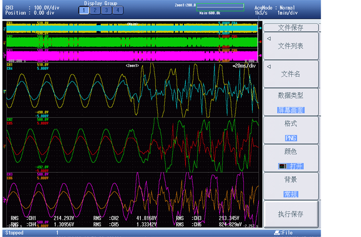Viewport: 361px width, 237px height.
Task: Switch to Display Group 2
Action: pyautogui.click(x=95, y=10)
